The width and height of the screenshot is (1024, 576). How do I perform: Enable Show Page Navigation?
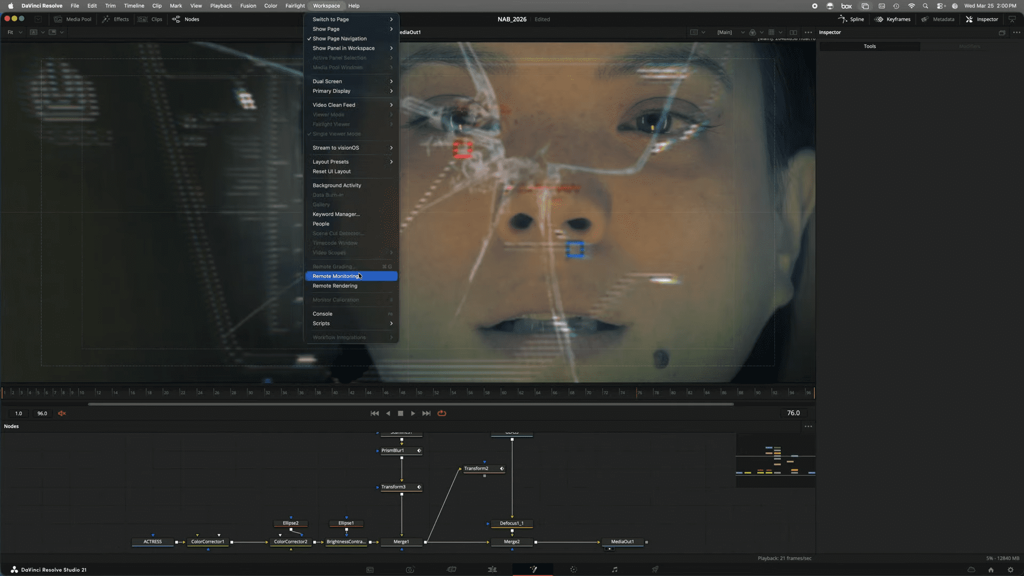pyautogui.click(x=340, y=38)
